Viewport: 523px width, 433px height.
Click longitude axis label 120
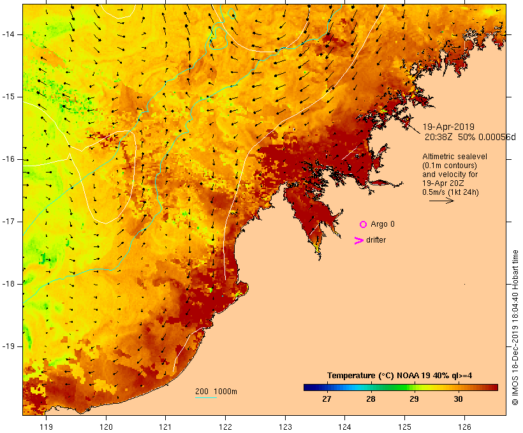106,427
